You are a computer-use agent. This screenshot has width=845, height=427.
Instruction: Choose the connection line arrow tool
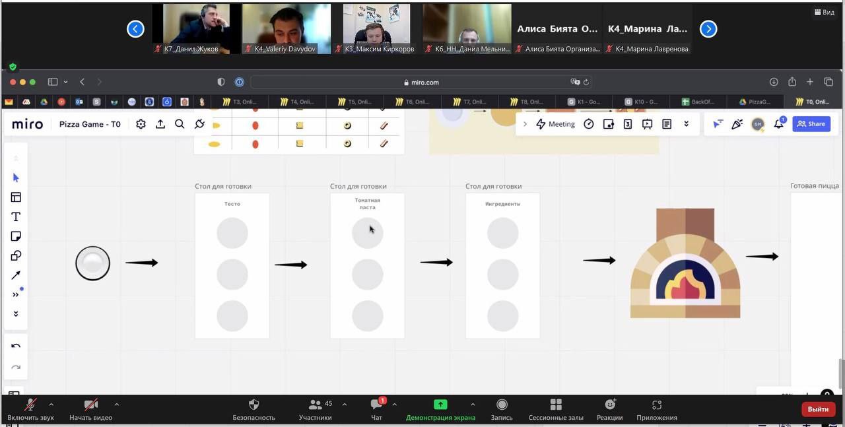(16, 275)
